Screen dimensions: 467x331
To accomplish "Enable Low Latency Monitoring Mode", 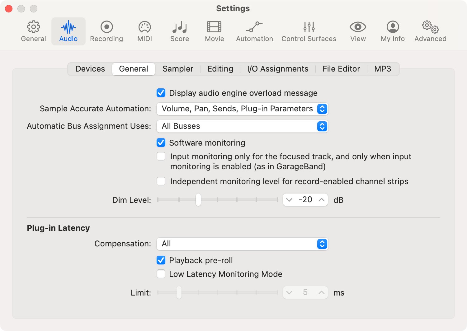I will 161,274.
